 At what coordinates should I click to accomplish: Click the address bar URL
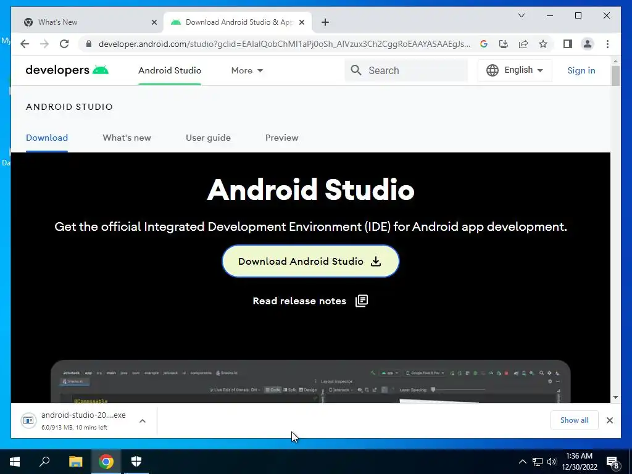pyautogui.click(x=284, y=44)
